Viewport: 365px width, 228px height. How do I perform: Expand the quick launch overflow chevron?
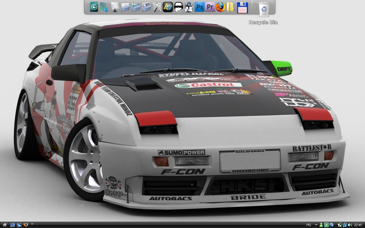(32, 224)
